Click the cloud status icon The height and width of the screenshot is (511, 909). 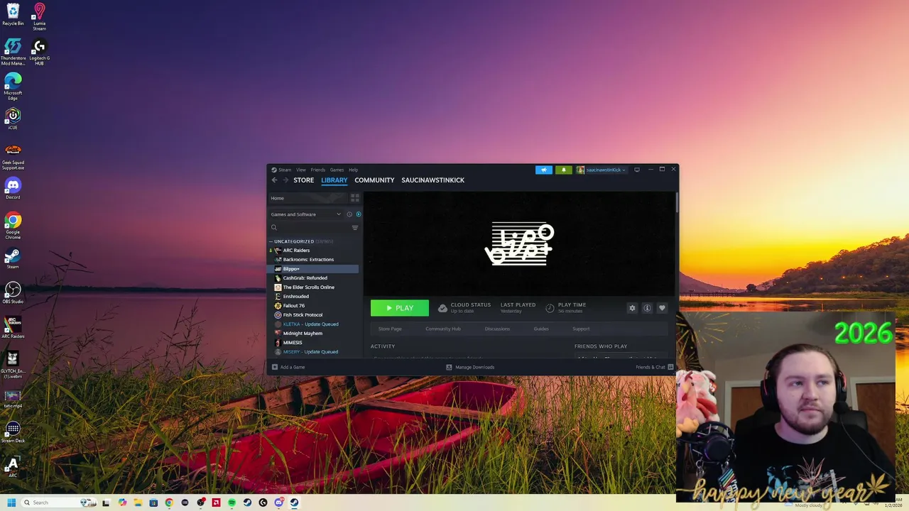[442, 308]
